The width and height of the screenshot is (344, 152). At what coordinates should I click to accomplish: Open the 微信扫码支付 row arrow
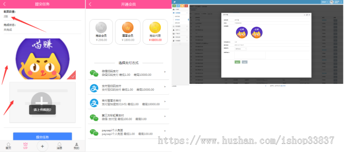(x=165, y=72)
